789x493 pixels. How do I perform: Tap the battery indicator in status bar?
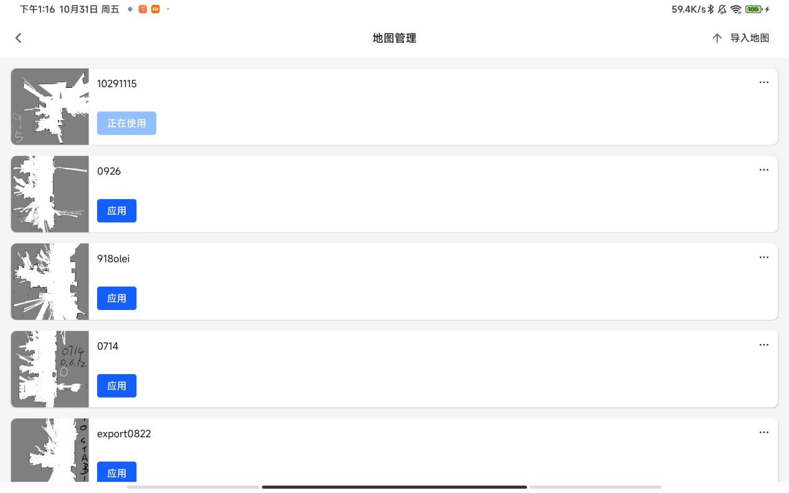pyautogui.click(x=754, y=9)
